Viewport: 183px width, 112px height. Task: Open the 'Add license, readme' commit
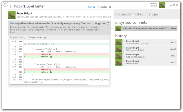(146, 56)
